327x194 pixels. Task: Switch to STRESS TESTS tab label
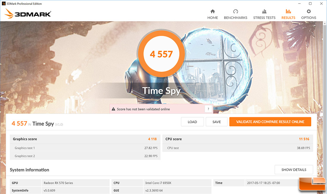pyautogui.click(x=264, y=18)
